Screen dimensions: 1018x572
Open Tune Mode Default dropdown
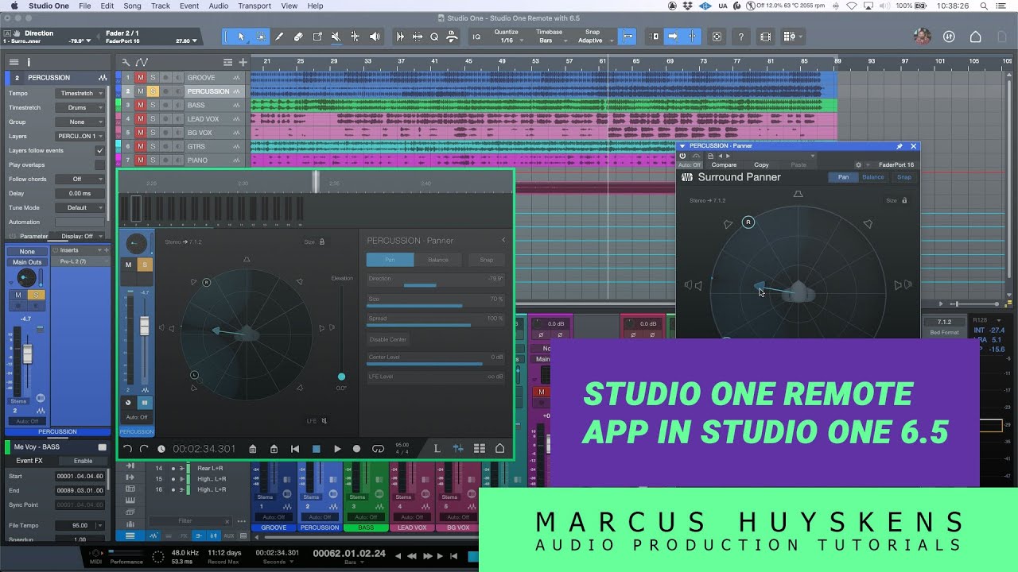pos(80,207)
